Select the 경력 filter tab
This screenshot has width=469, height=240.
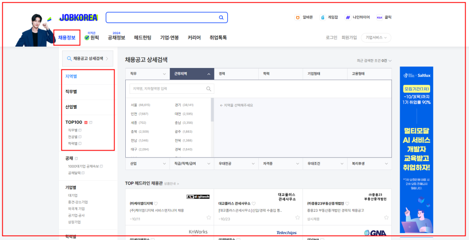tap(236, 74)
